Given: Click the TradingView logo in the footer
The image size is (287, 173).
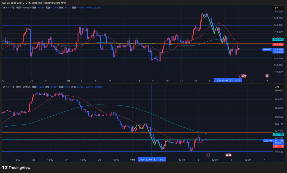Looking at the screenshot, I should pyautogui.click(x=16, y=168).
